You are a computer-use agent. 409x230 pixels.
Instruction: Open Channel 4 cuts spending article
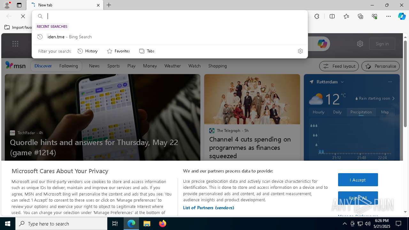(x=250, y=148)
